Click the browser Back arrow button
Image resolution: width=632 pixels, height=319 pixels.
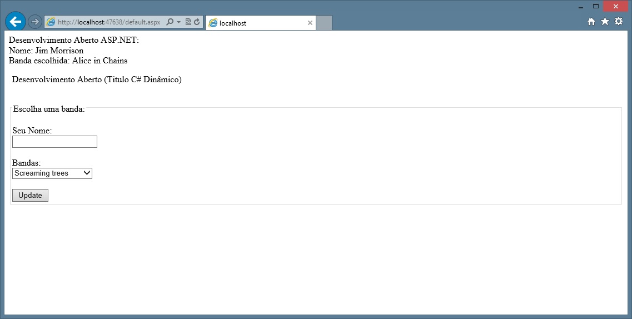[15, 22]
